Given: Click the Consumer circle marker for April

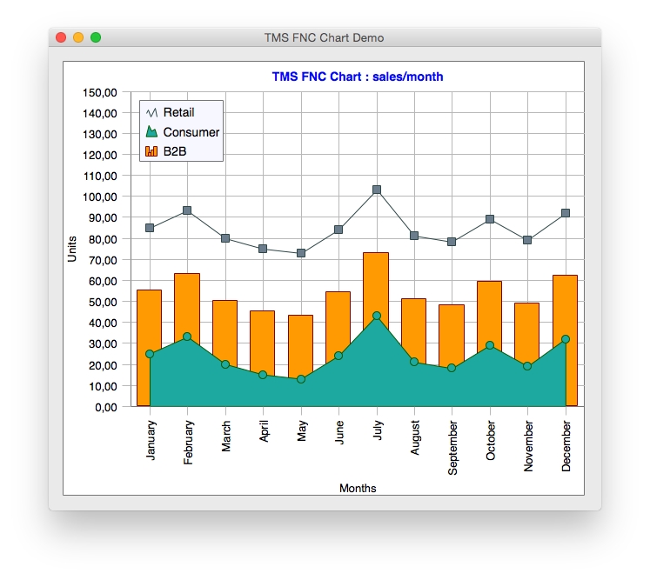Looking at the screenshot, I should (263, 375).
